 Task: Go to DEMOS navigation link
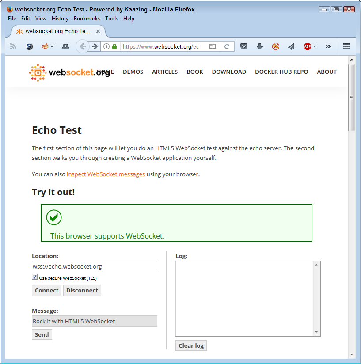tap(133, 72)
